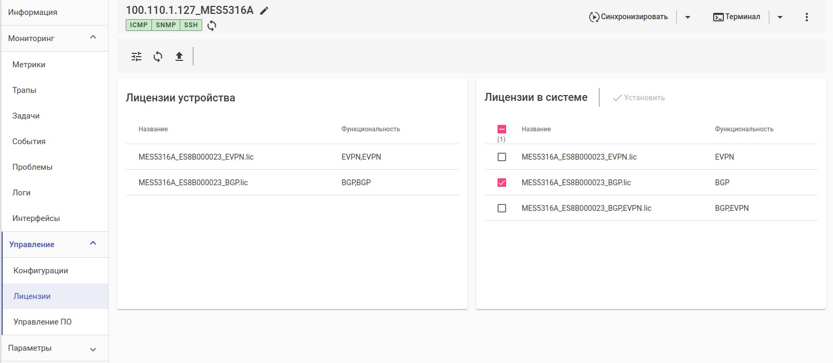Click the ICMP status badge
Viewport: 833px width, 363px height.
coord(139,25)
